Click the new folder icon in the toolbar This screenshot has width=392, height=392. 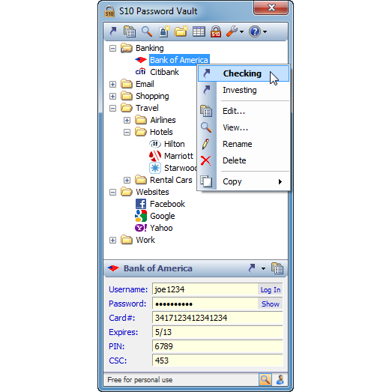181,31
